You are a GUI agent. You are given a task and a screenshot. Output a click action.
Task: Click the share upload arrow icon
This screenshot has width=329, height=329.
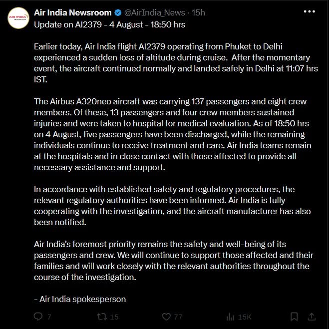point(312,317)
